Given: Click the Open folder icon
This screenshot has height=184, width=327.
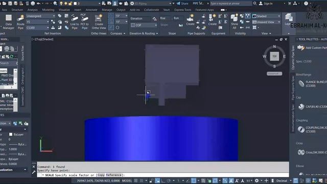Looking at the screenshot, I should coord(4,4).
